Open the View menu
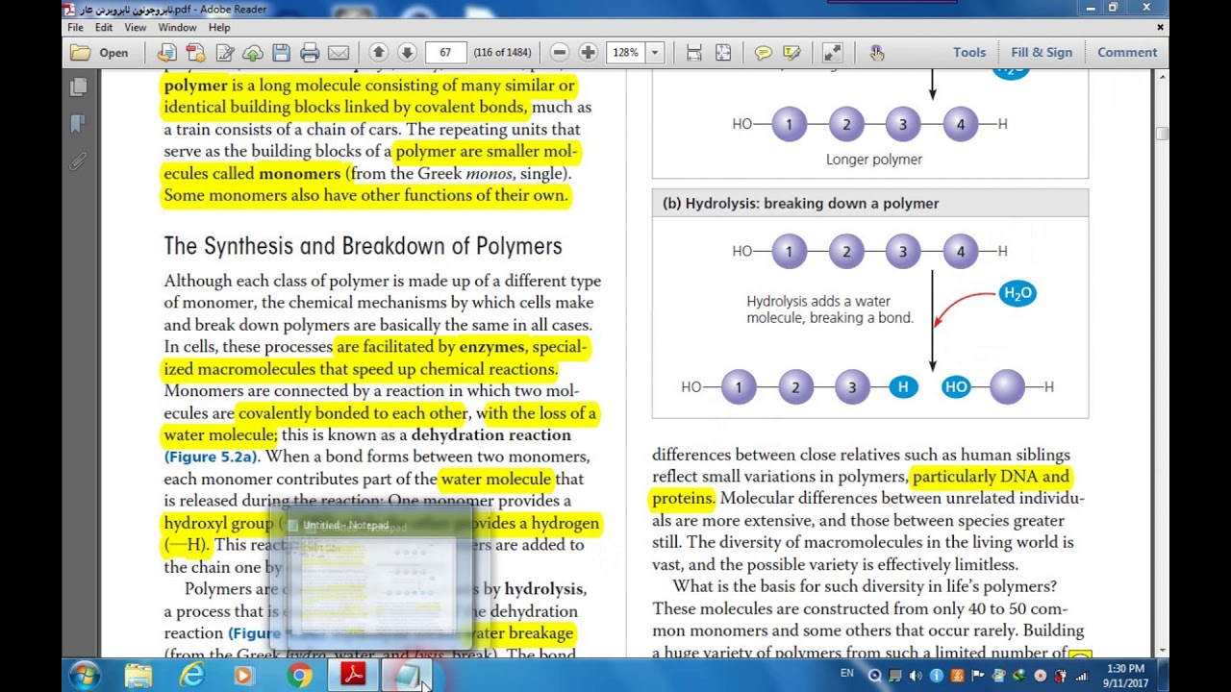Viewport: 1231px width, 692px height. click(136, 28)
